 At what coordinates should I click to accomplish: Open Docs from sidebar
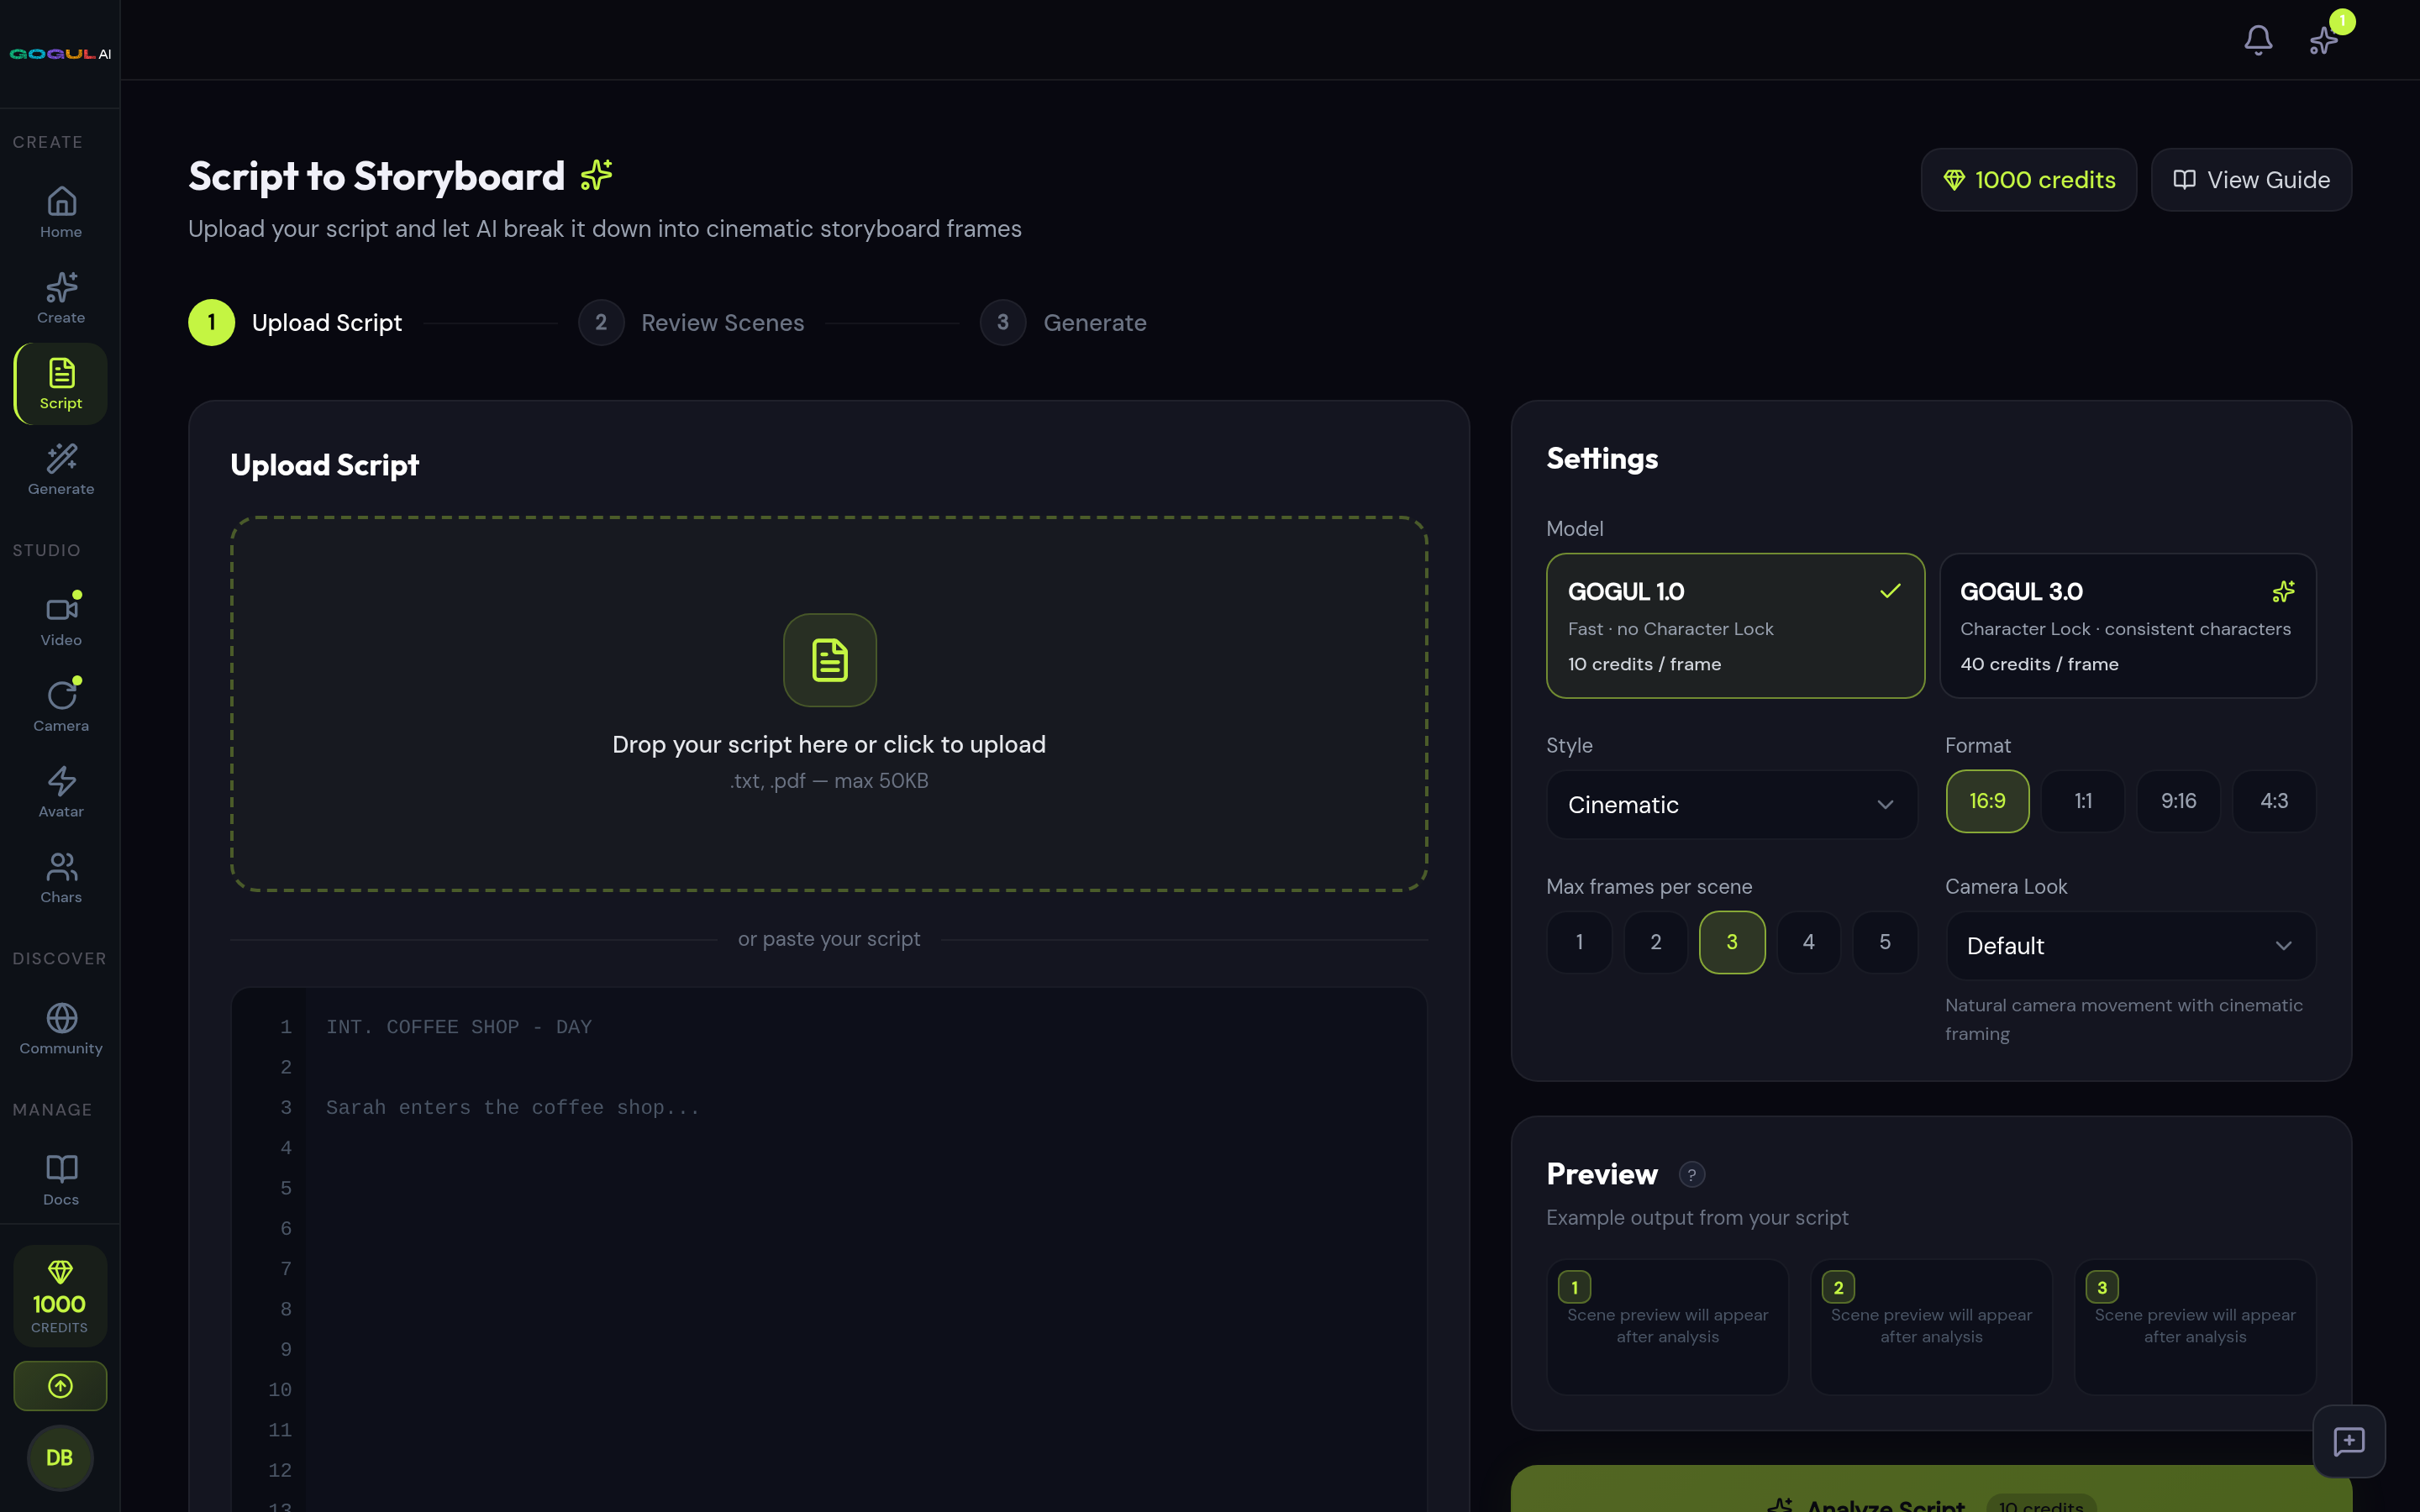[61, 1180]
